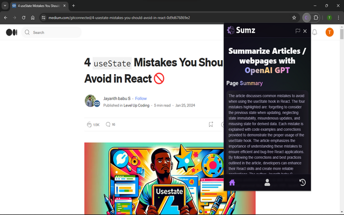Open the Medium user avatar menu
Screen dimensions: 344x215
coord(329,32)
